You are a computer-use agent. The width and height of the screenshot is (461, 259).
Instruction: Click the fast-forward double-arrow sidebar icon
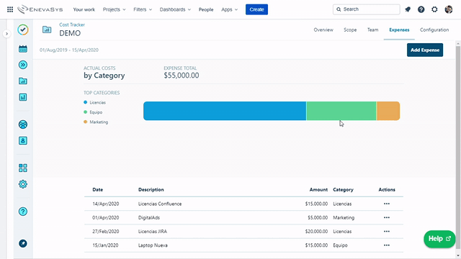(x=23, y=65)
